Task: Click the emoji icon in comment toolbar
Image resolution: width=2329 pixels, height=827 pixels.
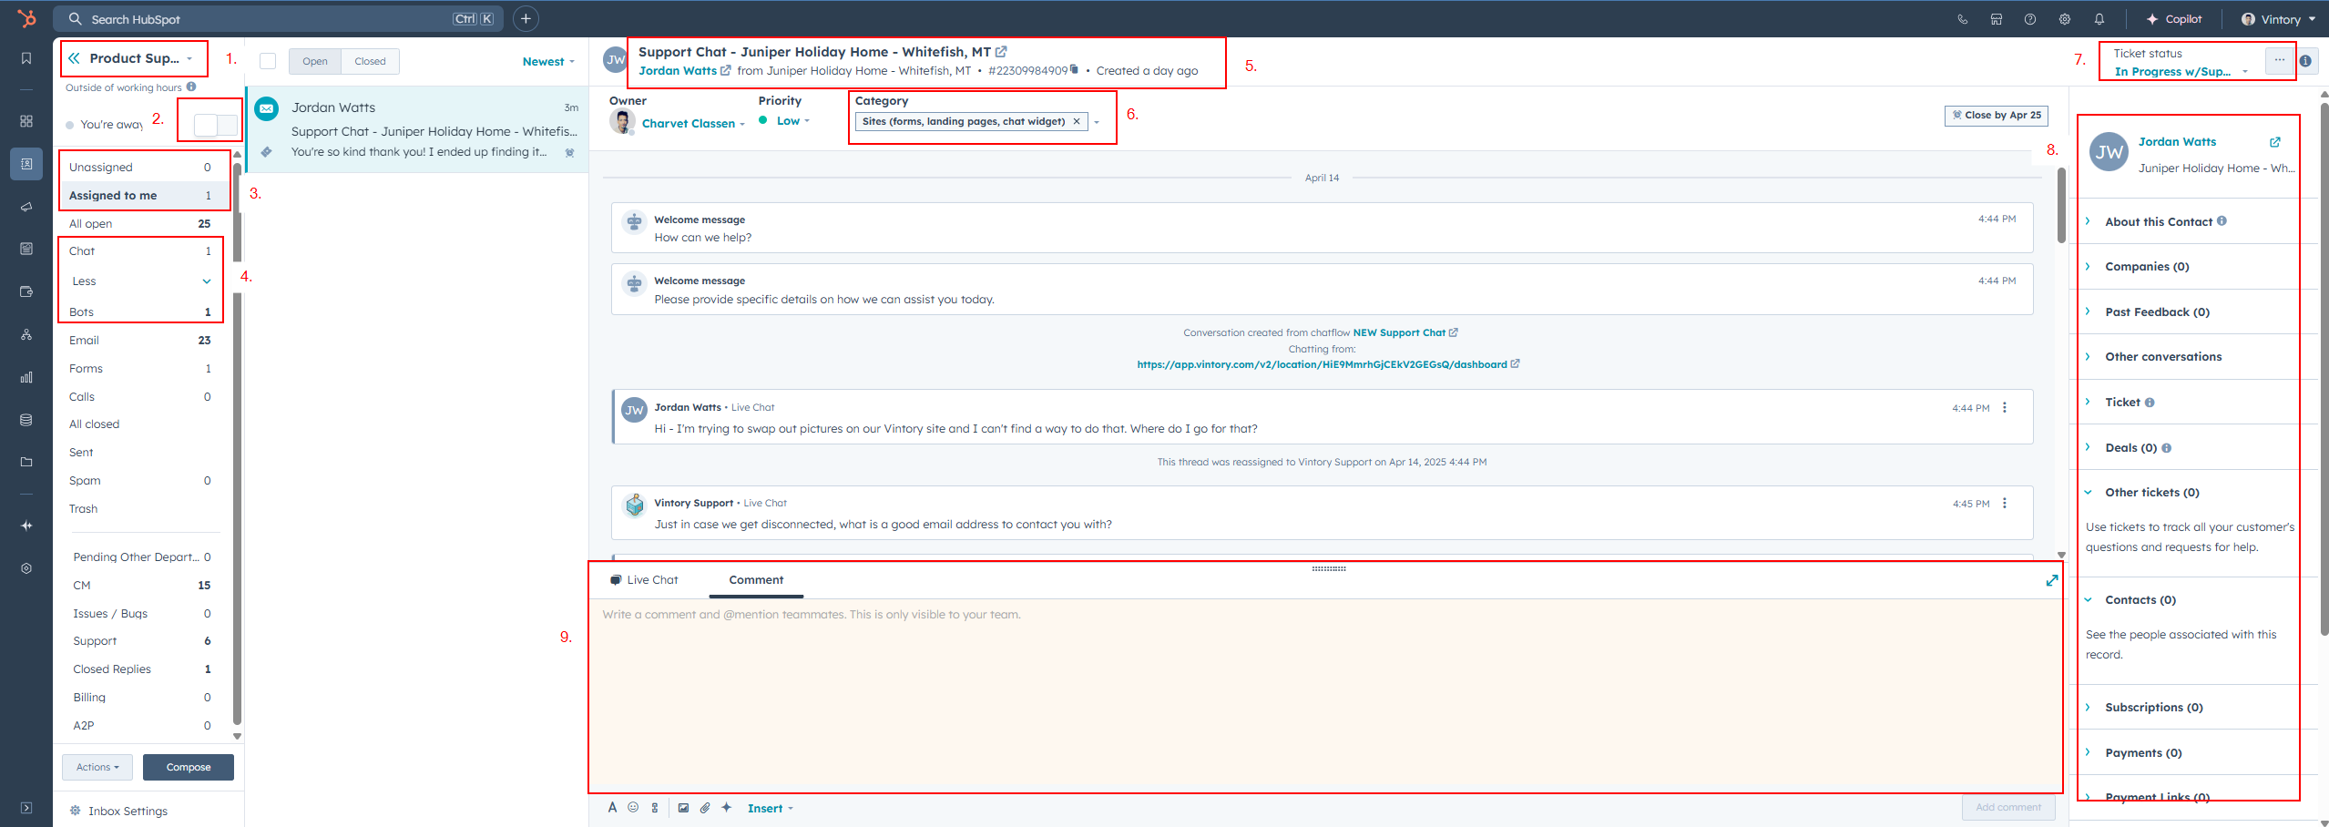Action: [x=633, y=808]
